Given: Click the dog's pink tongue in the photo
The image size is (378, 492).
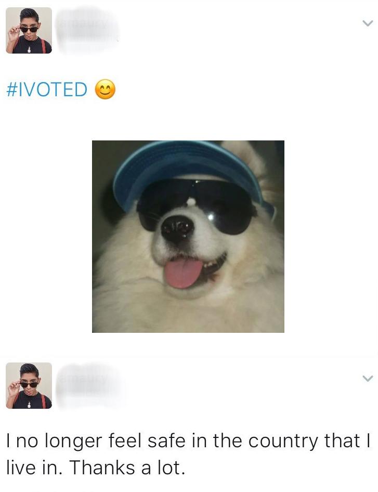Looking at the screenshot, I should coord(184,273).
